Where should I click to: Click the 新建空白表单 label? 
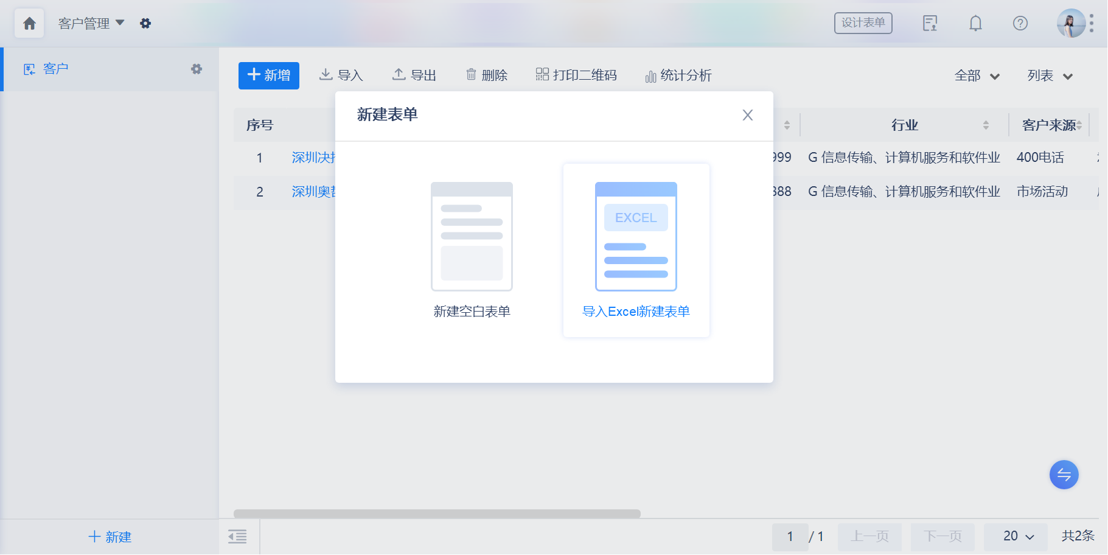click(x=472, y=312)
